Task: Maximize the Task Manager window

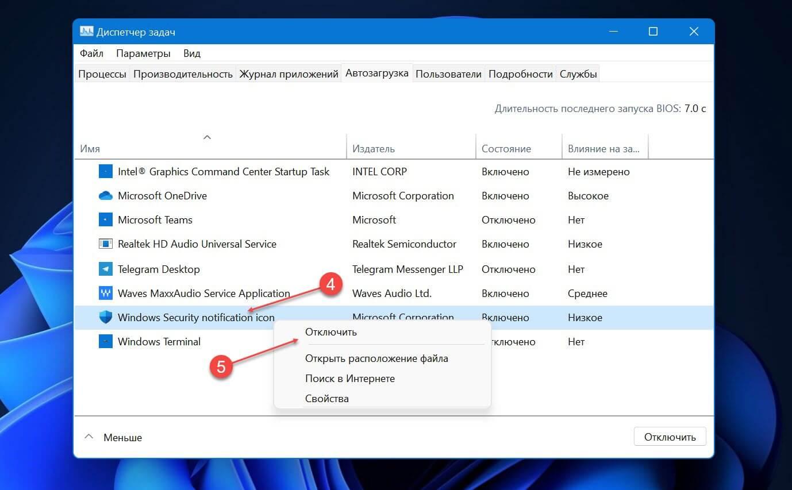Action: pyautogui.click(x=653, y=32)
